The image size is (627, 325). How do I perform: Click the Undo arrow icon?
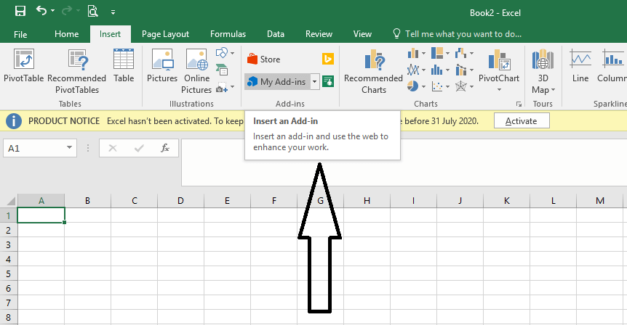41,10
